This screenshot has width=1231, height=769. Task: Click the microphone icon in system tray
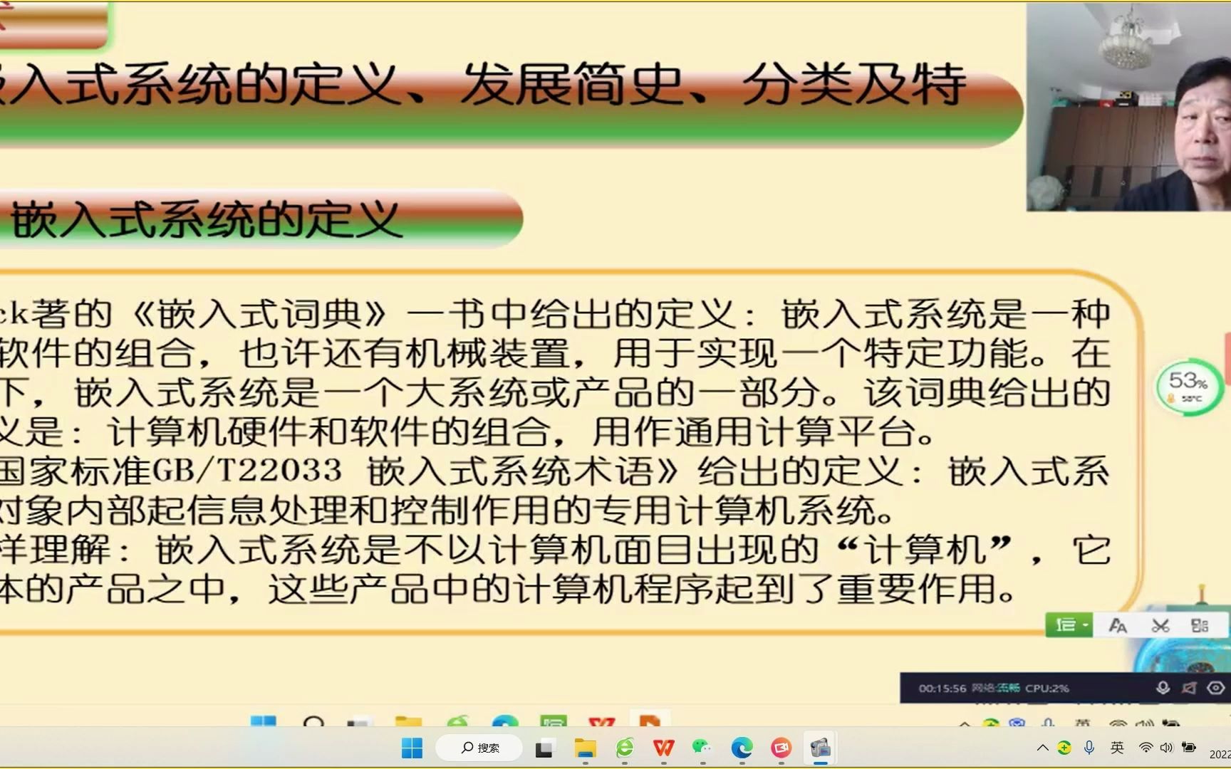pos(1089,748)
